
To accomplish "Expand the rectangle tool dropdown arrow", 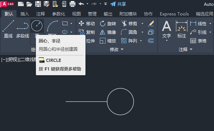I will click(71, 24).
